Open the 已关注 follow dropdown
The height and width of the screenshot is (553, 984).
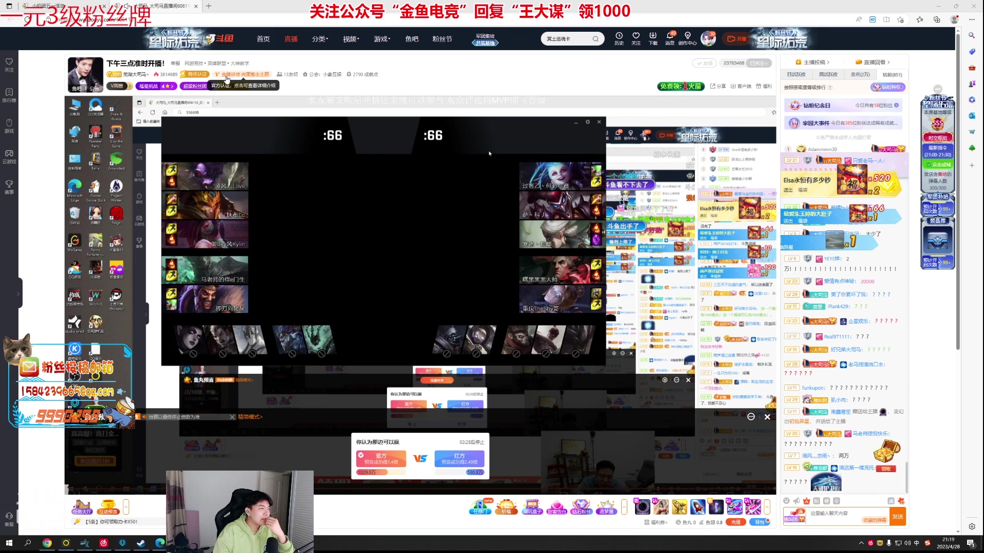759,63
